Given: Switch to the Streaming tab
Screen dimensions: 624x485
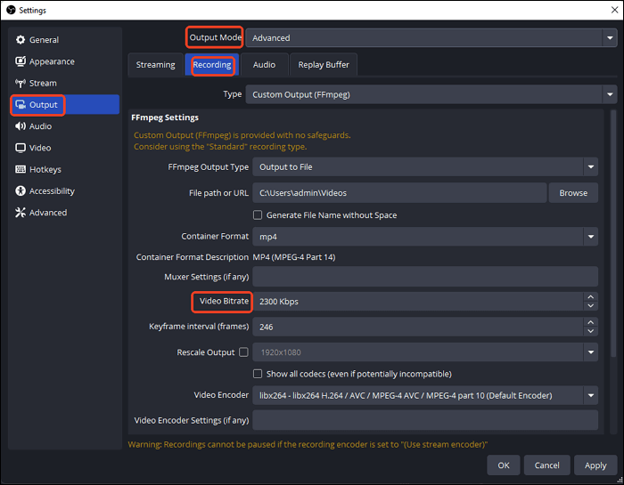Looking at the screenshot, I should tap(155, 65).
